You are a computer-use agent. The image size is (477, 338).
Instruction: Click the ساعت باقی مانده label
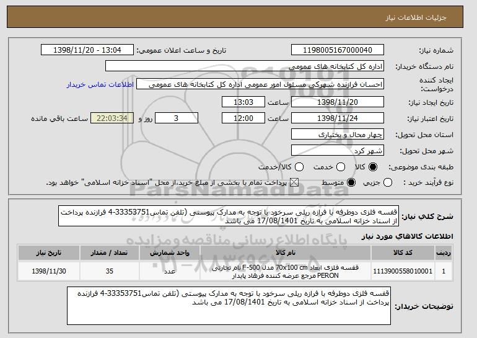click(59, 118)
